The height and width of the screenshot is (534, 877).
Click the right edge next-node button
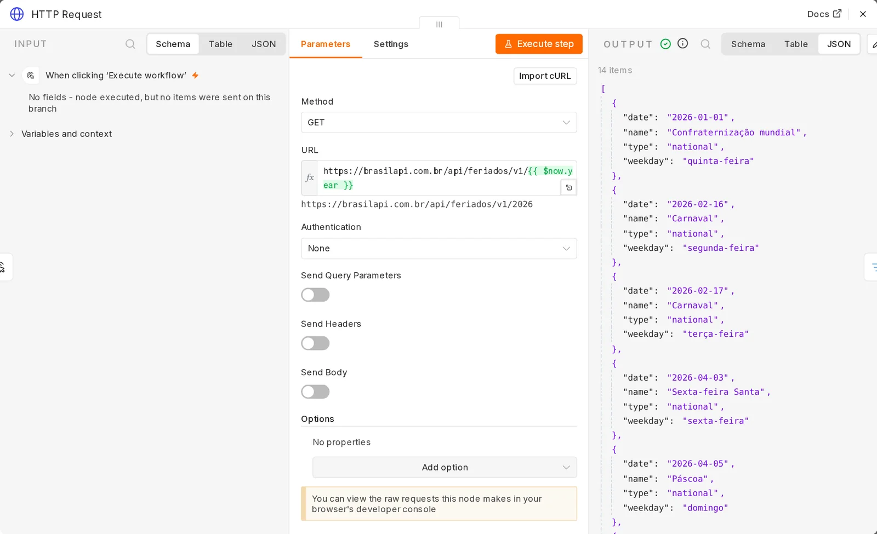point(872,267)
